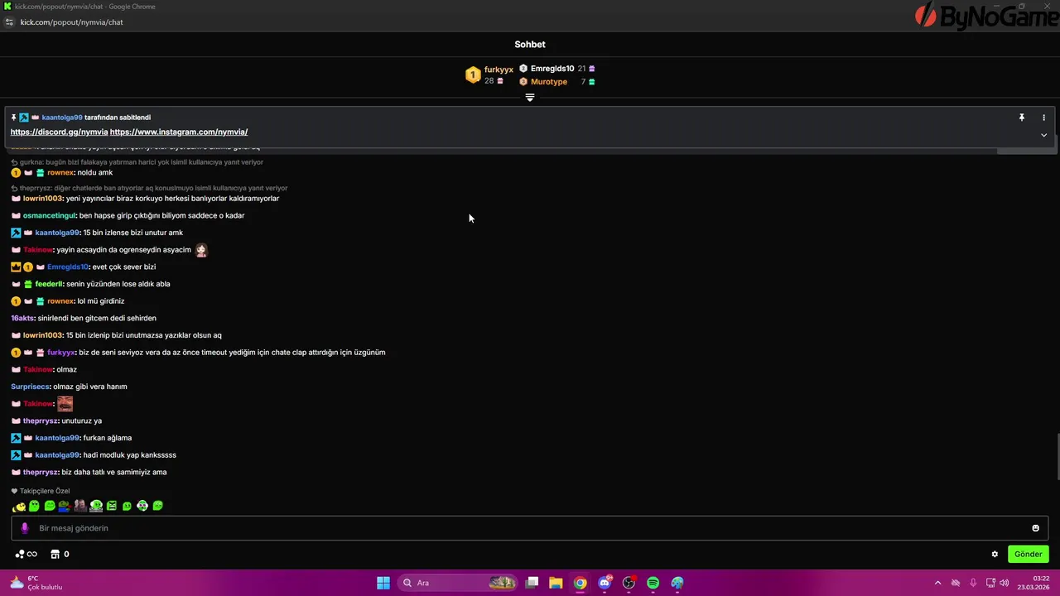Open OBS Studio from taskbar
Screen dimensions: 1060x596
pos(629,583)
